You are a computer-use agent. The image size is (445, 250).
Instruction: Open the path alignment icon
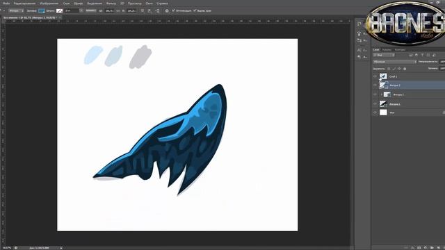(149, 11)
